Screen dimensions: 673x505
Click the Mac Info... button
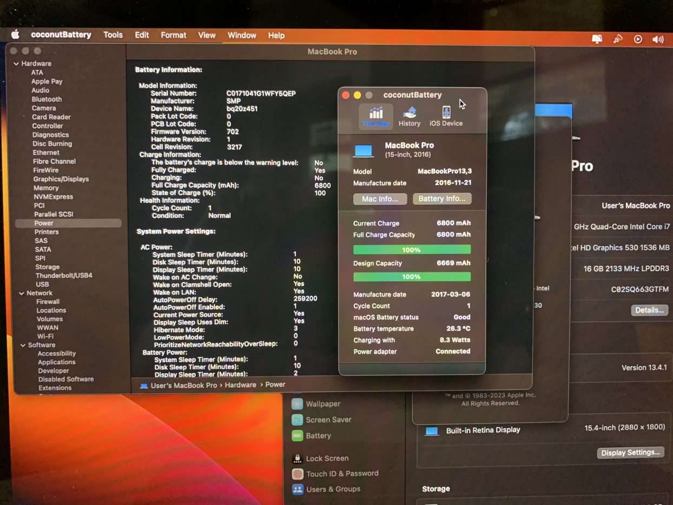click(380, 199)
